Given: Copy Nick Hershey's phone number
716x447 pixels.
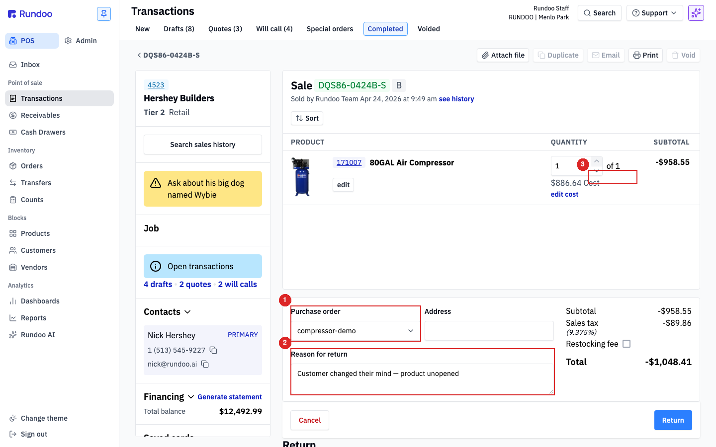Looking at the screenshot, I should [213, 350].
